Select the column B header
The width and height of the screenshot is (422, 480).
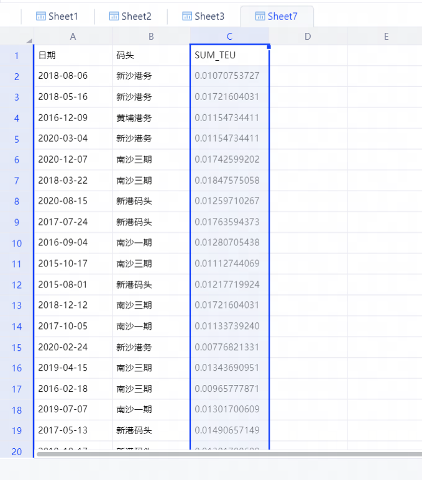click(x=151, y=37)
